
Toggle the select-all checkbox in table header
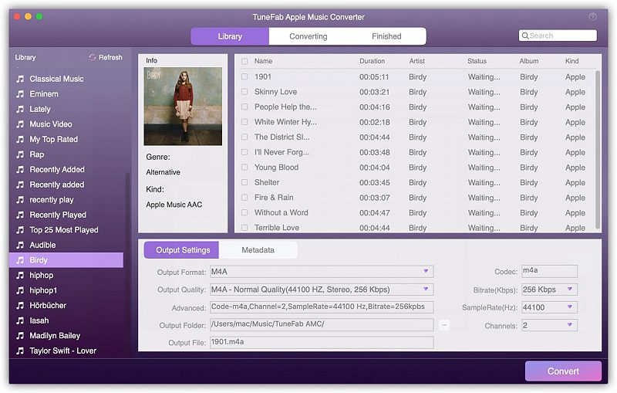(x=244, y=61)
